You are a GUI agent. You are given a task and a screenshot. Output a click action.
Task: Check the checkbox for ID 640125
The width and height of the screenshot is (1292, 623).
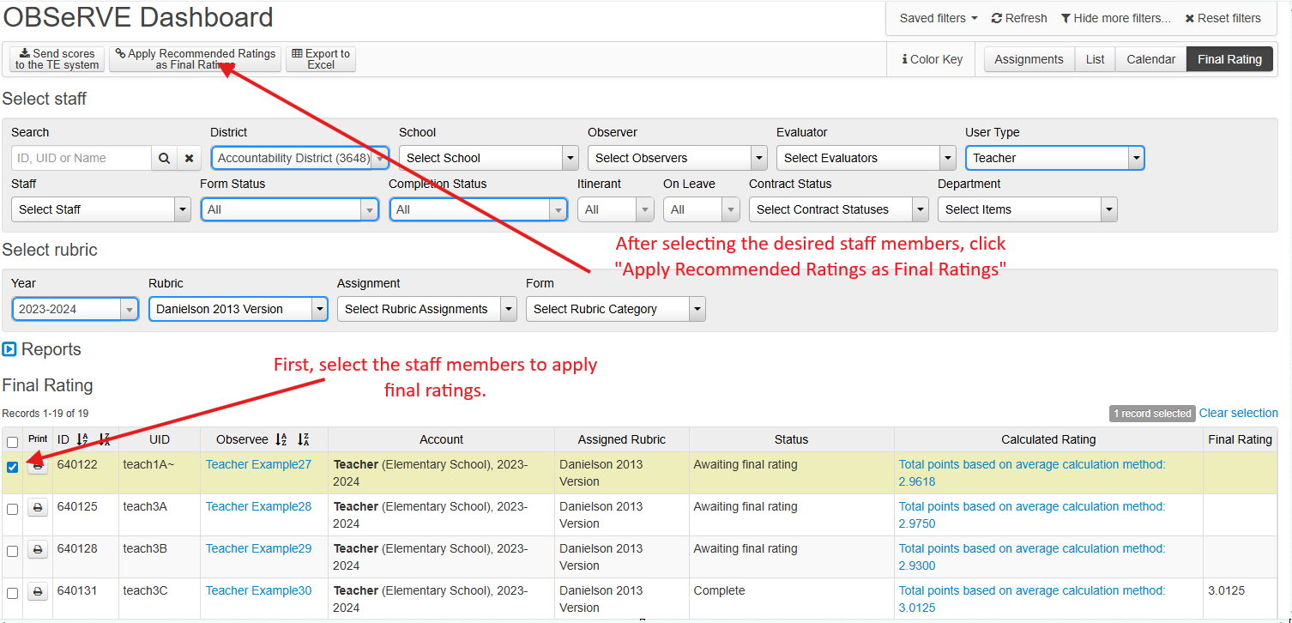pyautogui.click(x=12, y=509)
